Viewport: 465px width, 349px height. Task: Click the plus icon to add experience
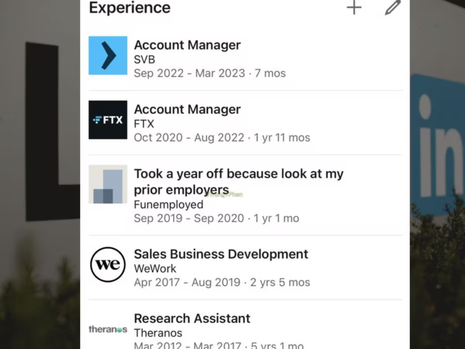pos(354,8)
